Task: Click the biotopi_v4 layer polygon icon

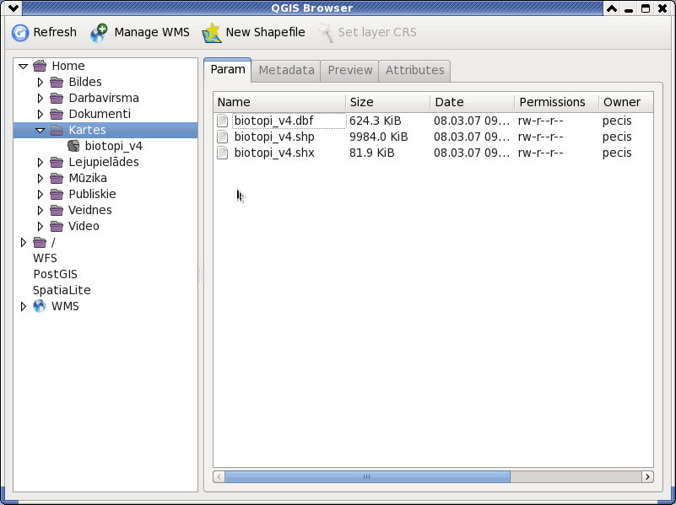Action: tap(73, 146)
